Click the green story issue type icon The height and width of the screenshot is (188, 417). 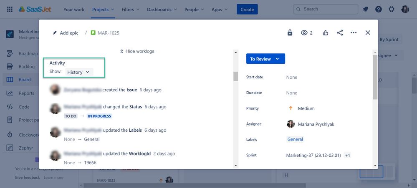pyautogui.click(x=93, y=33)
